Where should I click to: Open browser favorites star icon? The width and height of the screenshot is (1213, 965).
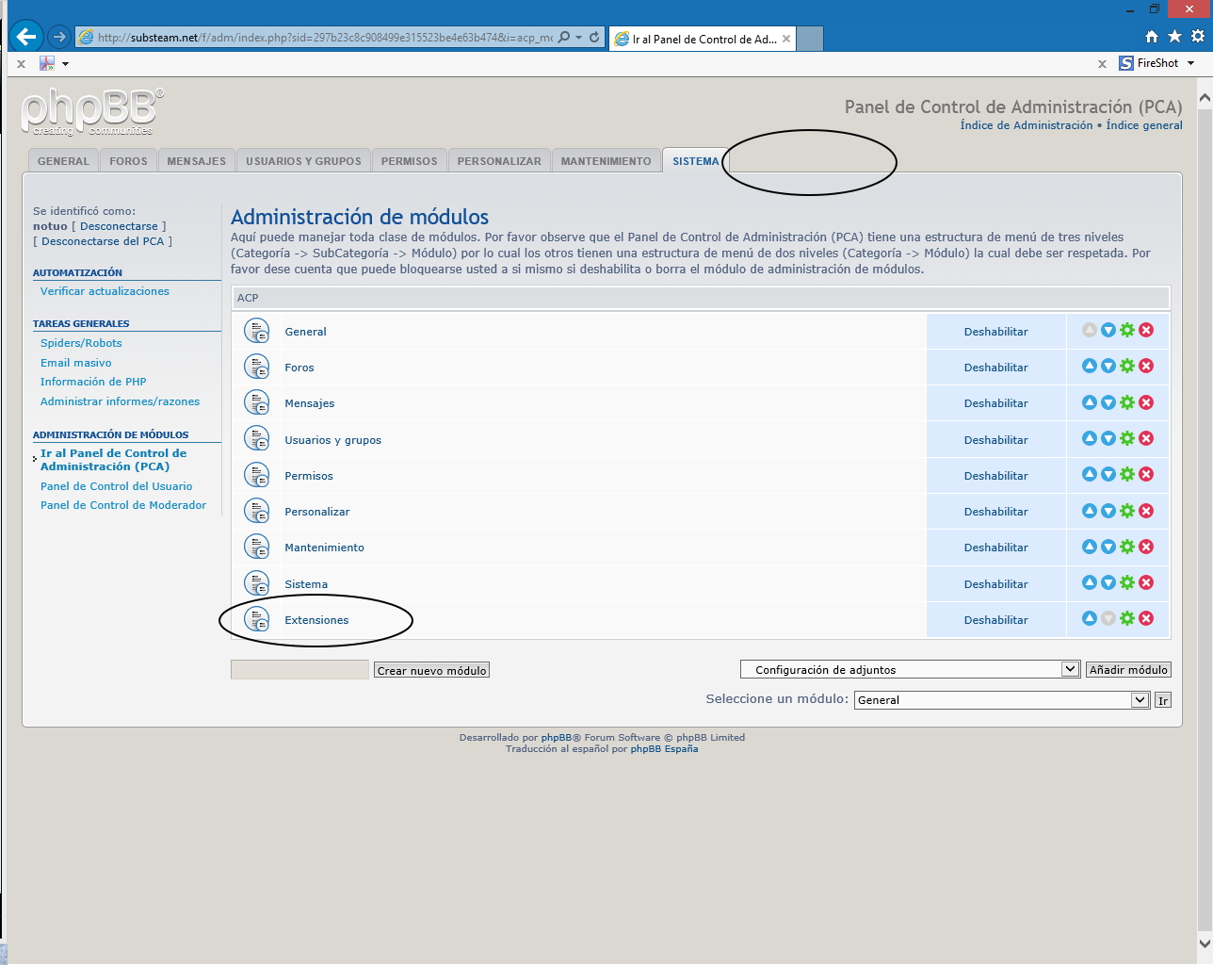(x=1174, y=37)
